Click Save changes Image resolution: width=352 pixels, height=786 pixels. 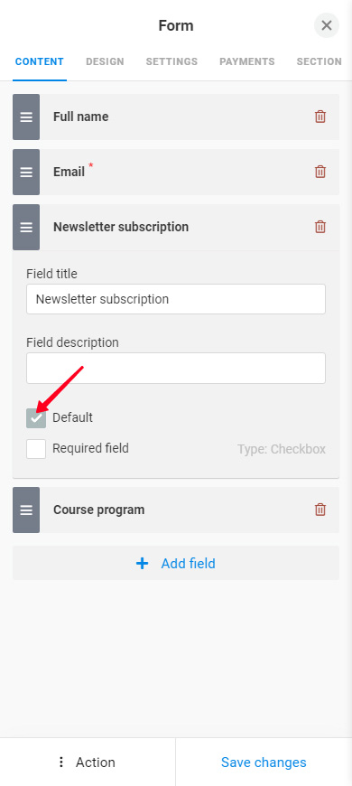point(264,763)
